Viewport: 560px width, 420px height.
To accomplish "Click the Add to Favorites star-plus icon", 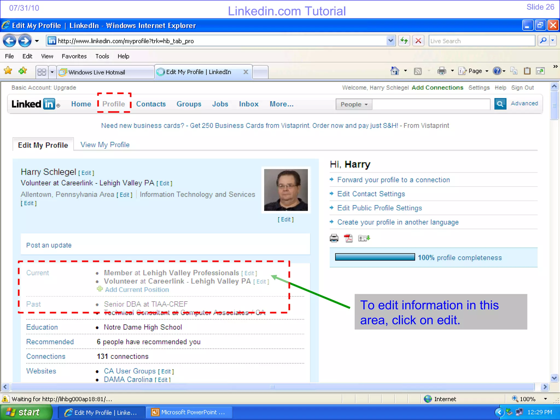I will pyautogui.click(x=23, y=71).
